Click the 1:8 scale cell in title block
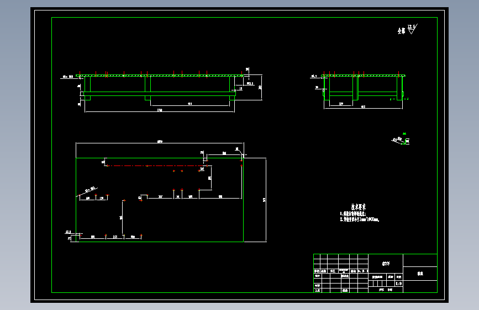This screenshot has height=310, width=479. pyautogui.click(x=399, y=284)
